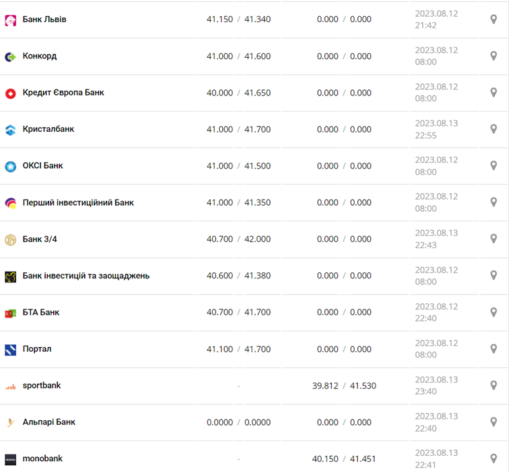Open the Перший інвестиційний Банк link
Viewport: 509px width, 472px height.
coord(78,202)
